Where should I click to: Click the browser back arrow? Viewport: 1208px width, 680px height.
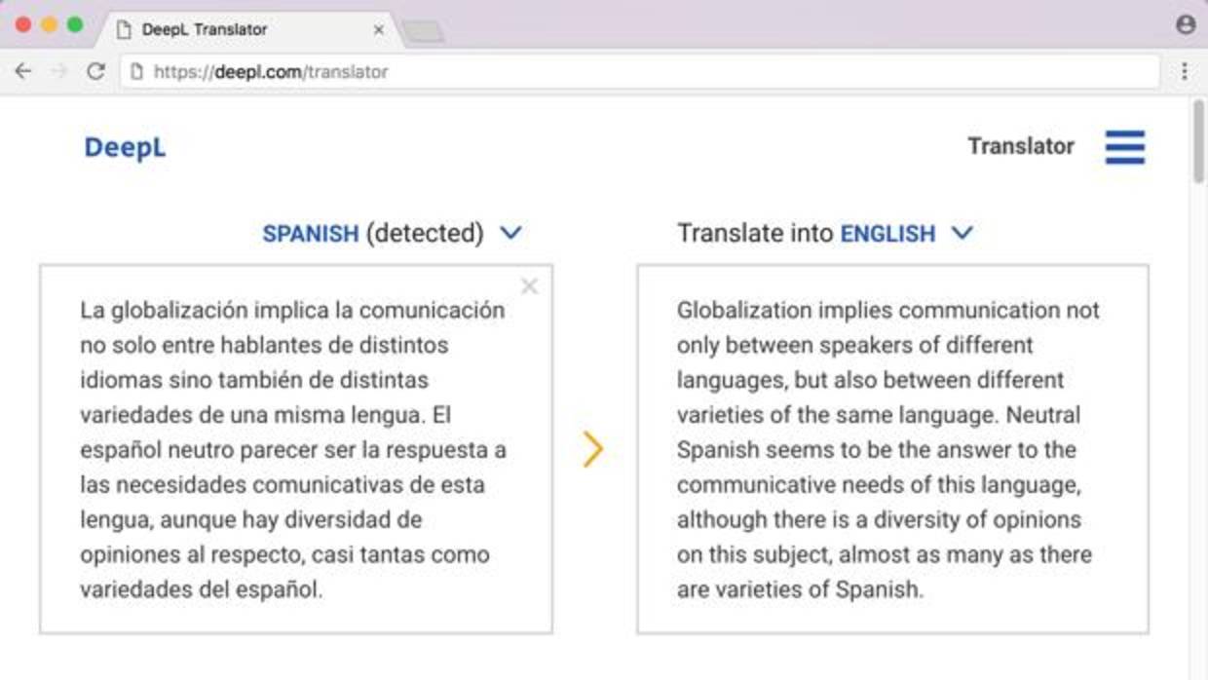(23, 71)
